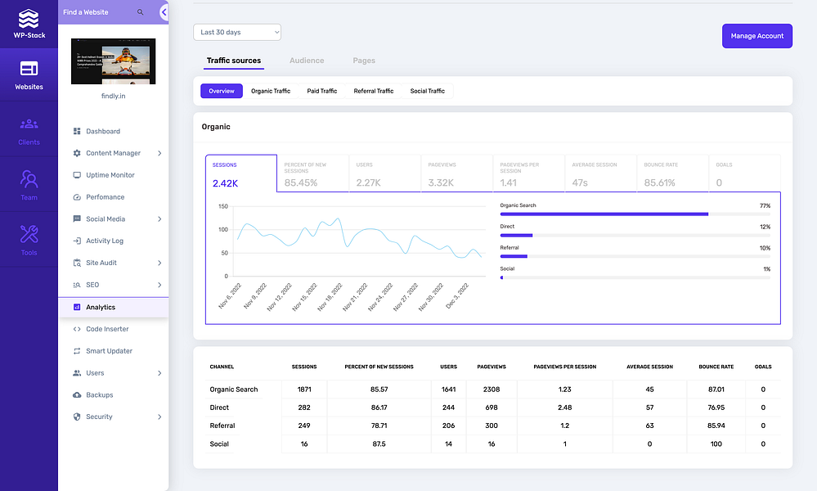This screenshot has width=817, height=491.
Task: Select the Social Traffic sub-tab
Action: (427, 91)
